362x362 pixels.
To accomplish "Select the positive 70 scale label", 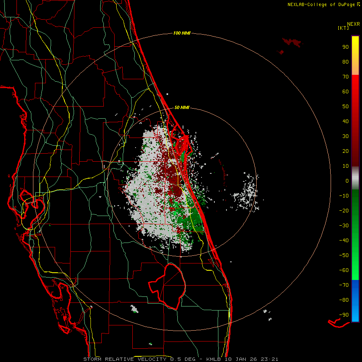I will pos(346,77).
